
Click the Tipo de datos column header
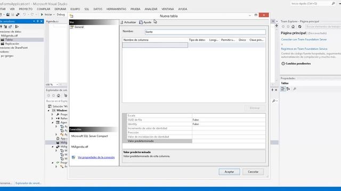[x=197, y=40]
